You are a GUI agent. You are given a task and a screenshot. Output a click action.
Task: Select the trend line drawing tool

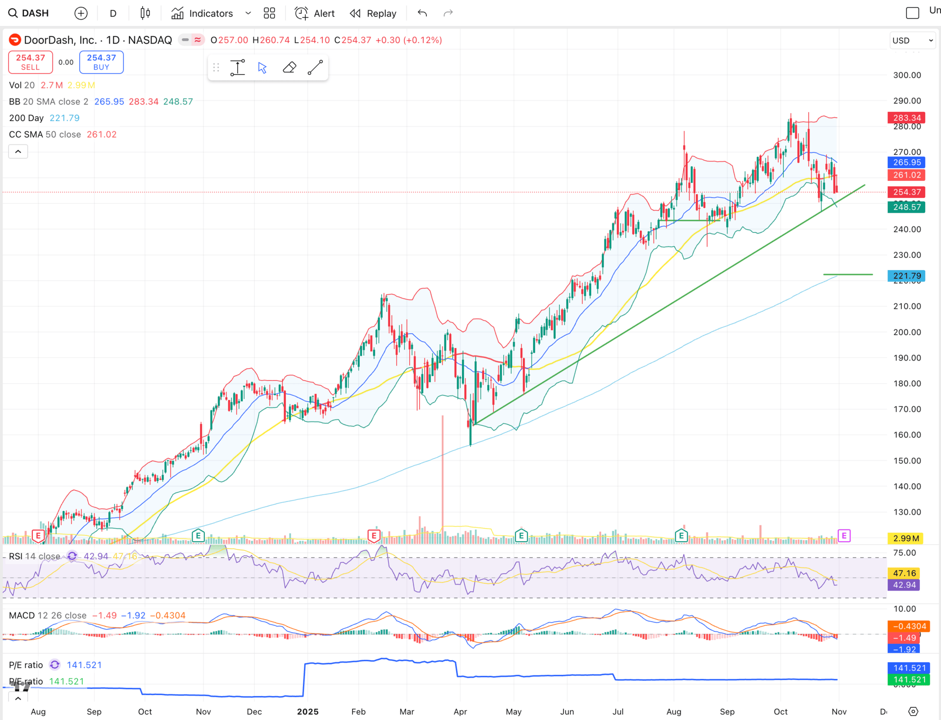point(315,68)
